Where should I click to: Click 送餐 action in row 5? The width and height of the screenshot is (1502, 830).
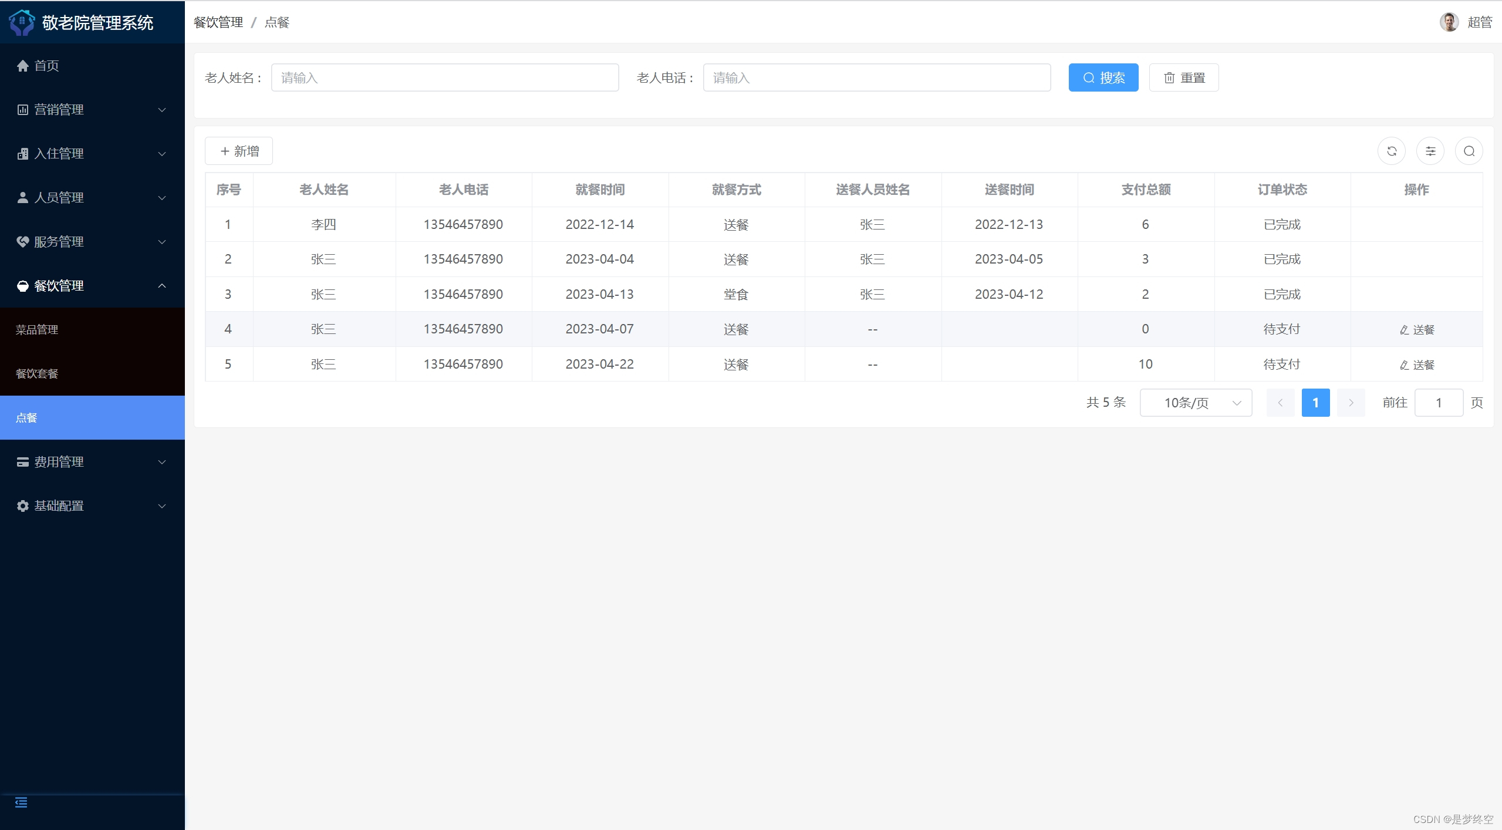coord(1417,365)
